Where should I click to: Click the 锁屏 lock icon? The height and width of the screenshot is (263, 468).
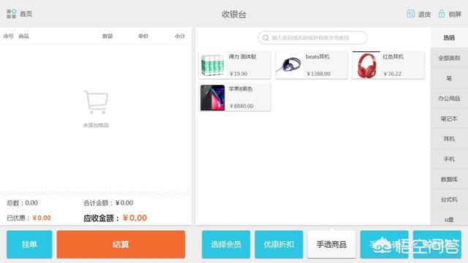click(442, 13)
